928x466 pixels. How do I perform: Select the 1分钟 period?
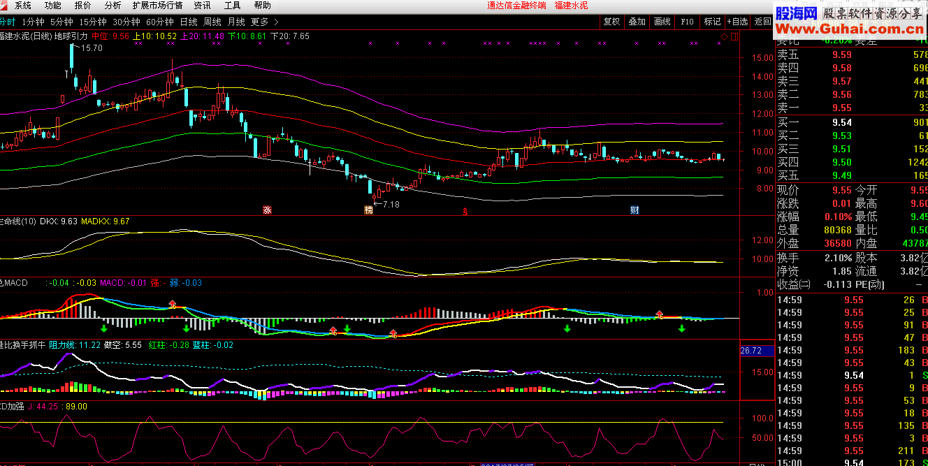tap(33, 22)
